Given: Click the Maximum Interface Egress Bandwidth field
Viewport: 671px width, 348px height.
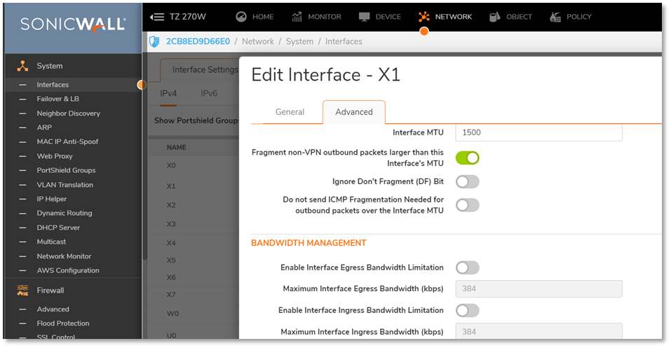Looking at the screenshot, I should (x=538, y=288).
